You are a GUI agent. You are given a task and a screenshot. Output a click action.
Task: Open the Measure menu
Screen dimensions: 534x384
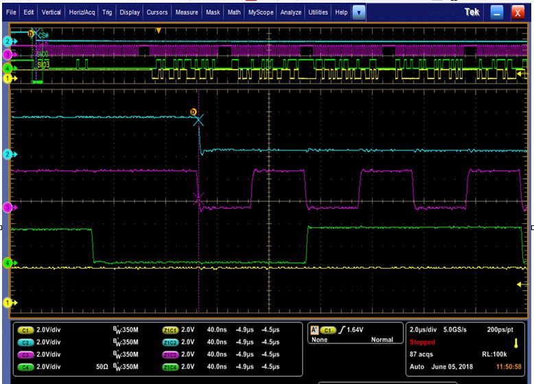(x=187, y=12)
